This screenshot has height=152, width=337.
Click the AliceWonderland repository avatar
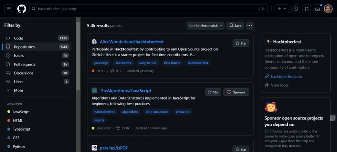94,42
